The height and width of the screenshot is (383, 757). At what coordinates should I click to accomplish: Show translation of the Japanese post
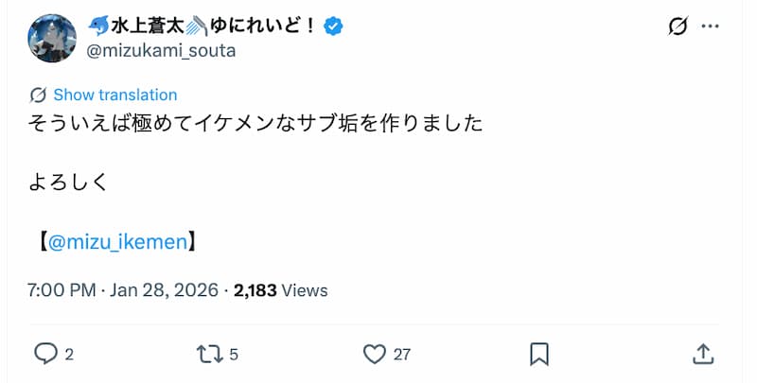[114, 95]
